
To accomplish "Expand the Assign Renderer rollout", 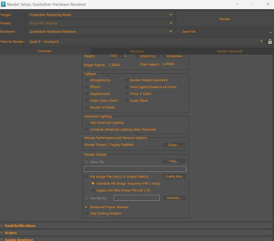I will 136,239.
